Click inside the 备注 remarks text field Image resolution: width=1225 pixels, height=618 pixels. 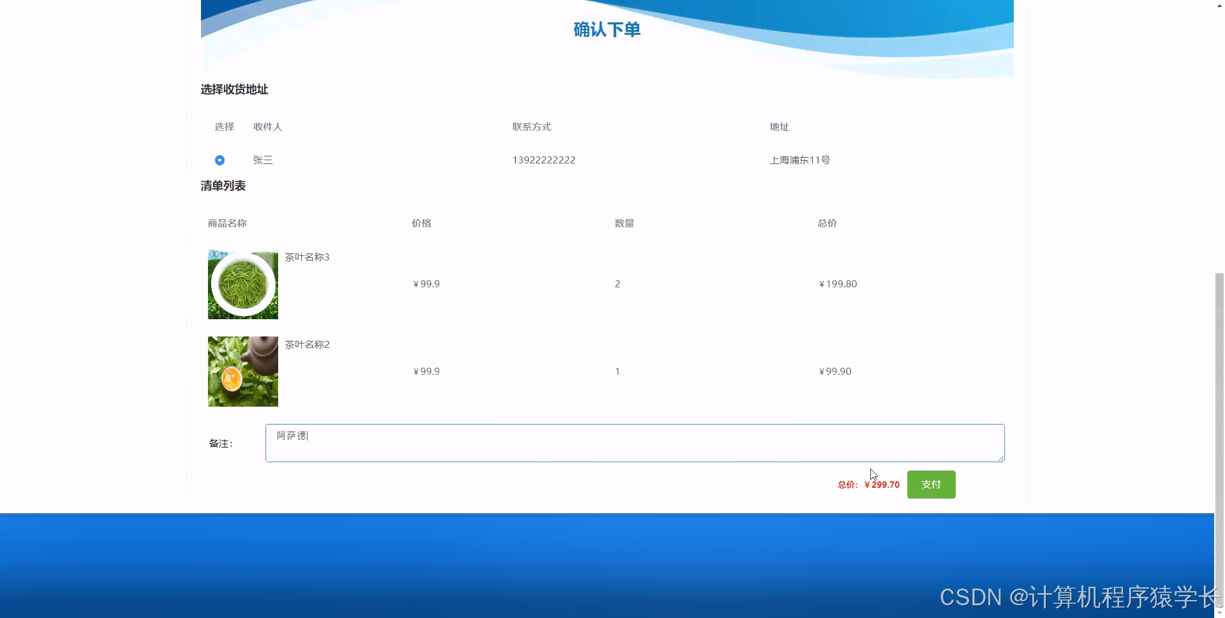pyautogui.click(x=634, y=442)
